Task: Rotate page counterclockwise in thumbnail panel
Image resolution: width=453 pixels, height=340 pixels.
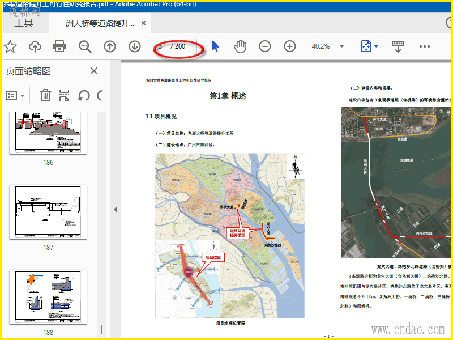Action: point(84,95)
